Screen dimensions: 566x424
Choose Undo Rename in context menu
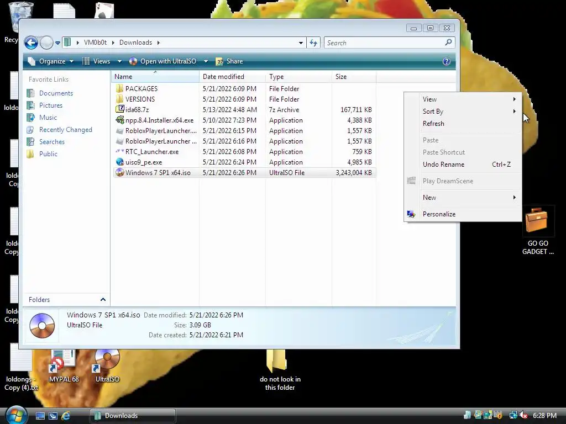pos(463,165)
